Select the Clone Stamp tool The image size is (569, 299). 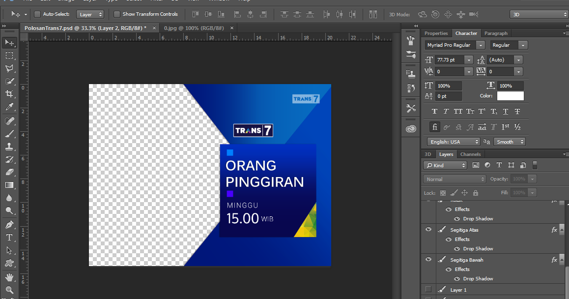click(9, 147)
